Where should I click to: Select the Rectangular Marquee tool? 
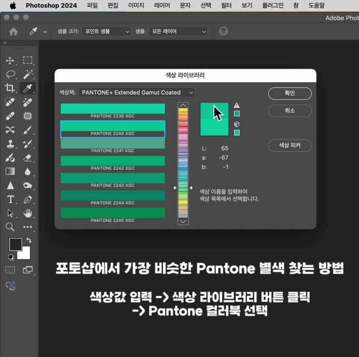click(28, 60)
